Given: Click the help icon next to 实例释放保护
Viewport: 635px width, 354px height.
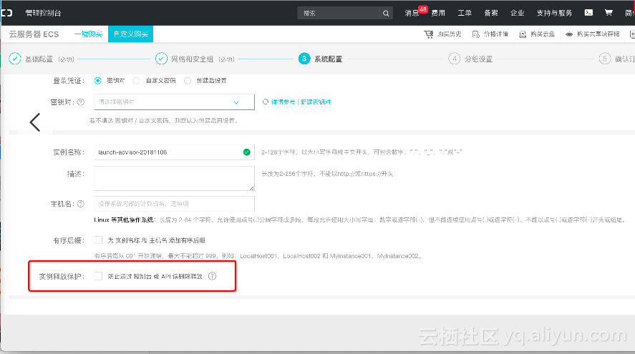Looking at the screenshot, I should 212,276.
